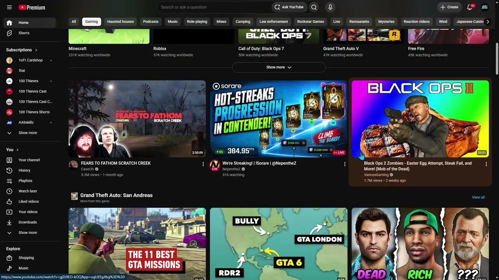Go to the YouTube Premium logo home
The height and width of the screenshot is (280, 499).
pyautogui.click(x=32, y=7)
